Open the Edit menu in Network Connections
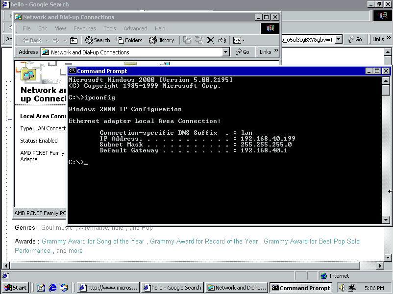Image resolution: width=393 pixels, height=294 pixels. pos(43,28)
